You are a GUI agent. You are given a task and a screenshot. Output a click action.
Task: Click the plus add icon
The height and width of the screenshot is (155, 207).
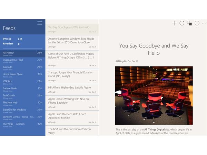174,23
